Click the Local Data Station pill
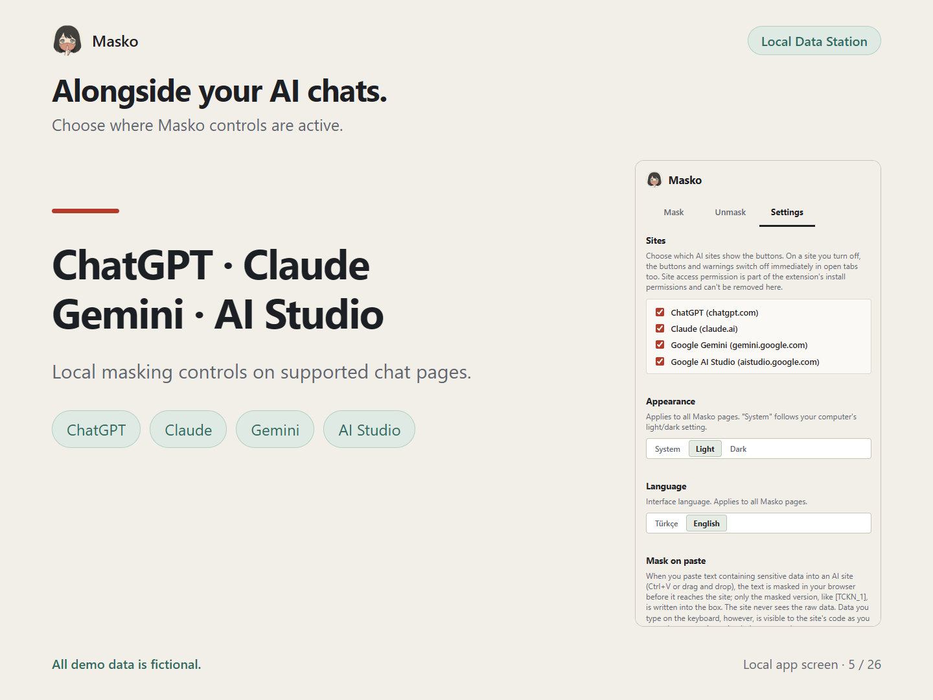This screenshot has height=700, width=933. [x=814, y=41]
